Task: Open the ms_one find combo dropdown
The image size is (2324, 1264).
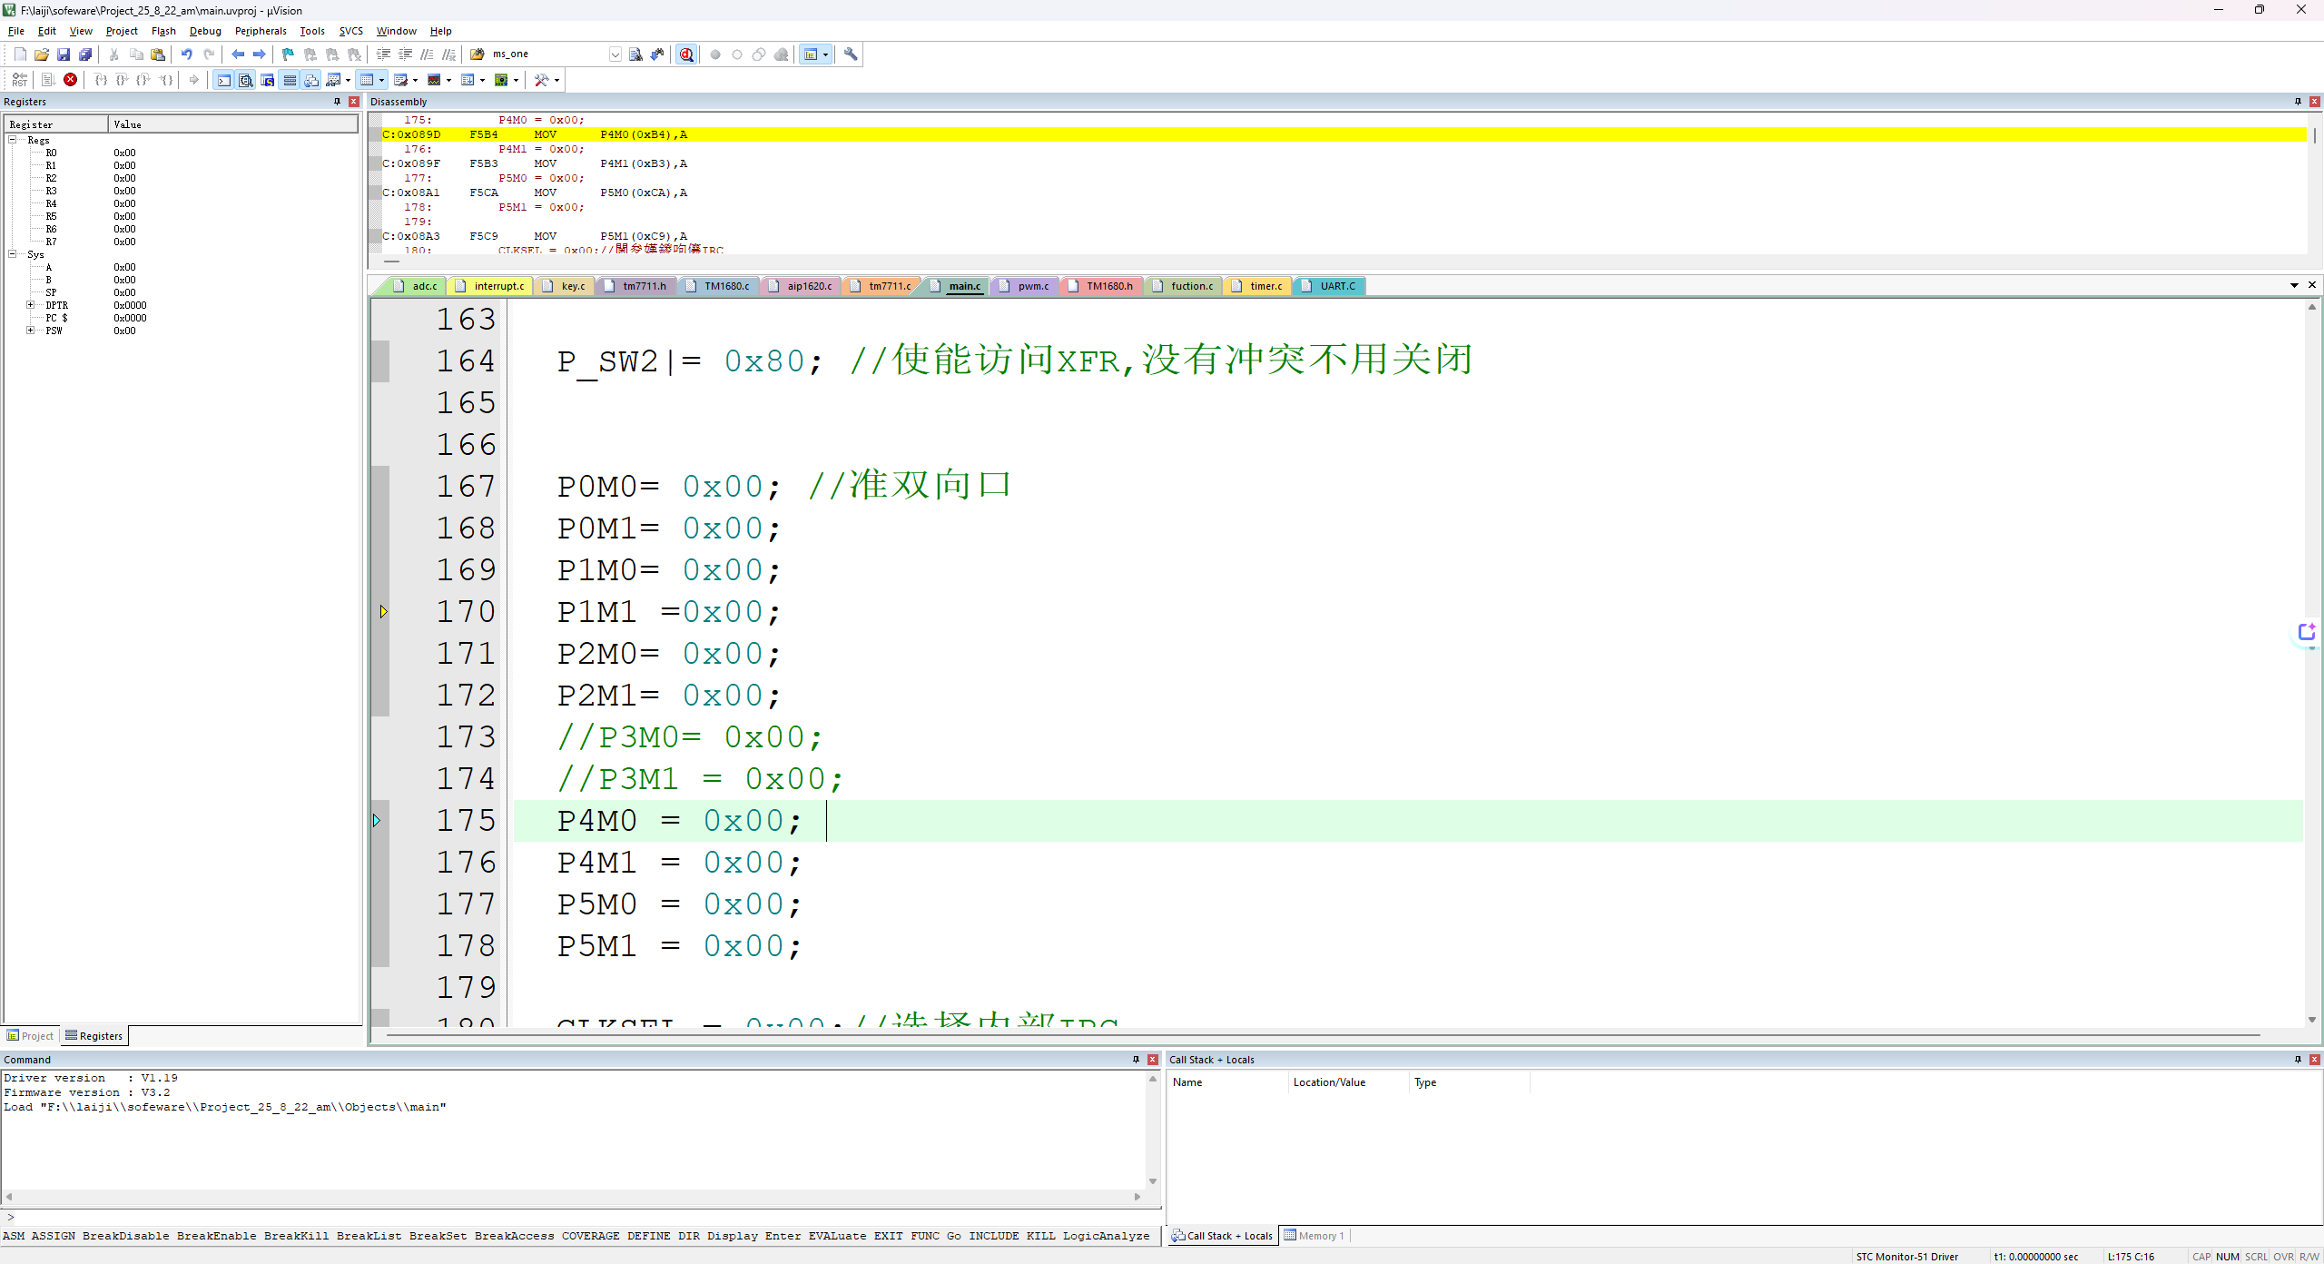Action: (615, 54)
